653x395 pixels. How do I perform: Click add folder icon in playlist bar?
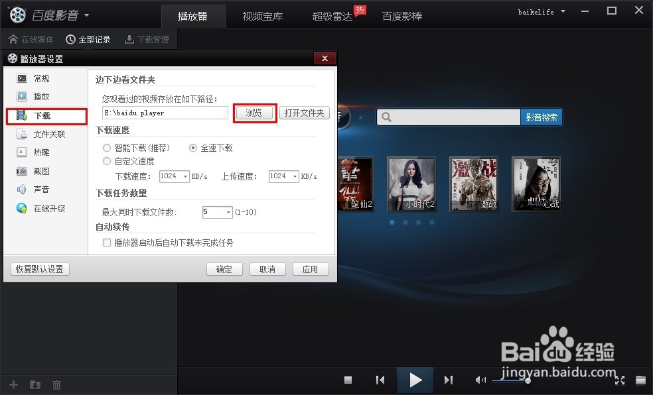[x=35, y=384]
